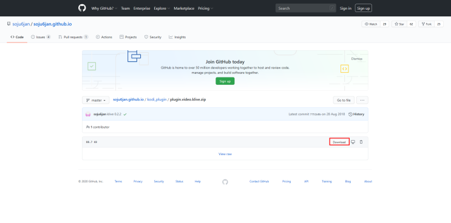Open the Insights tab

pos(177,37)
